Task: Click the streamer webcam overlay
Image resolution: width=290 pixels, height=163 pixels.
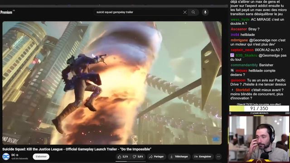Action: pyautogui.click(x=259, y=139)
